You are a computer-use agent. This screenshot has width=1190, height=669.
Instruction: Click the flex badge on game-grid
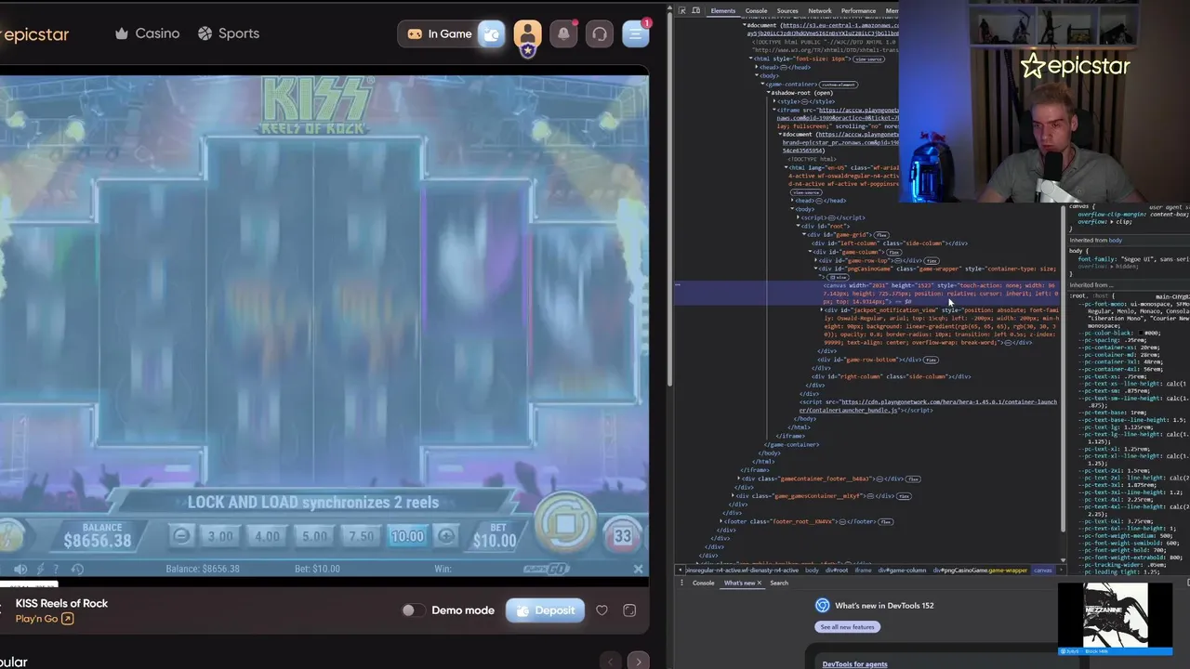[880, 235]
